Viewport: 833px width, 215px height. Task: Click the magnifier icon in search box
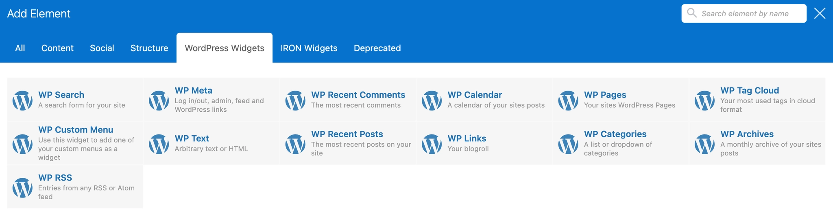[x=692, y=13]
